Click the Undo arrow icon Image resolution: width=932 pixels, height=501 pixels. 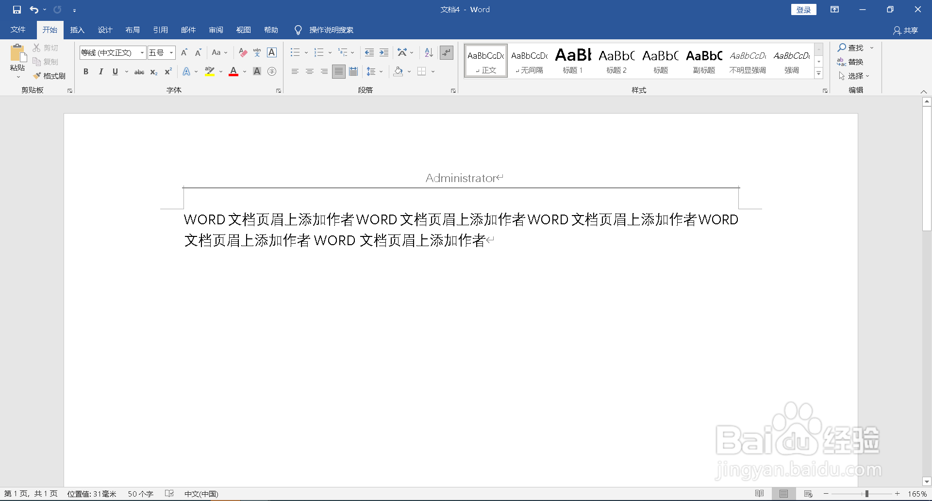click(34, 10)
